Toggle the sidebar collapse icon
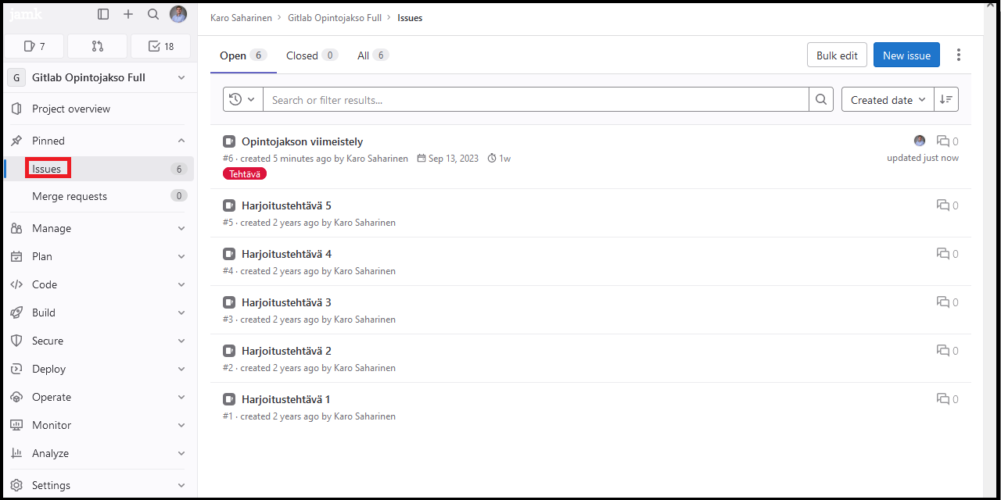Screen dimensions: 1001x500 pos(103,14)
